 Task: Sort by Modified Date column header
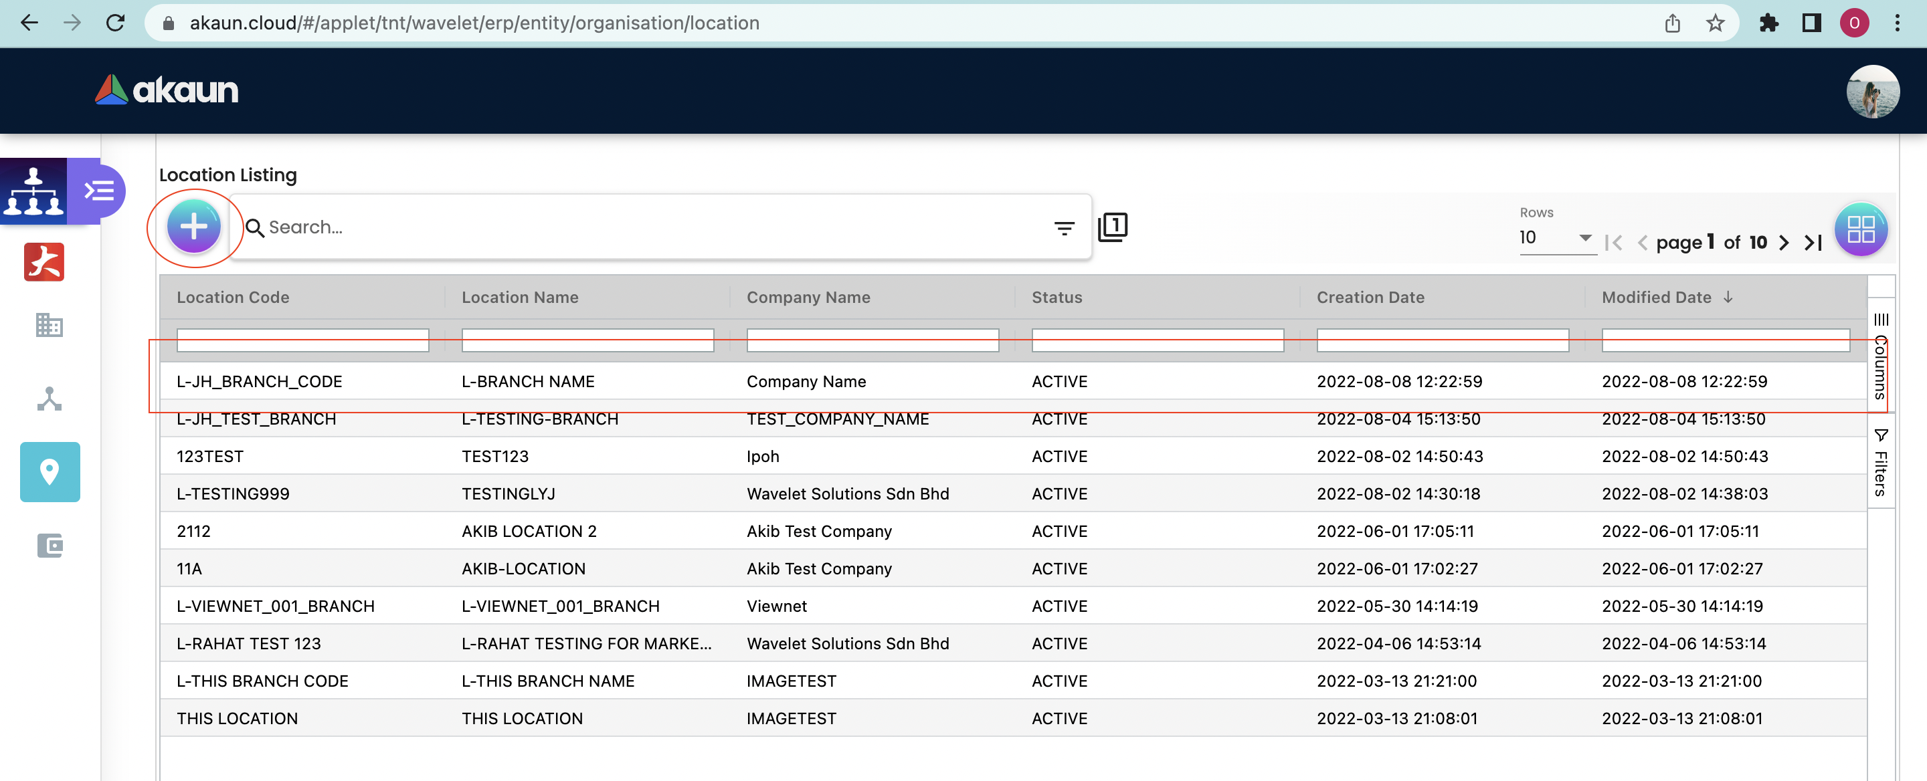pyautogui.click(x=1656, y=298)
